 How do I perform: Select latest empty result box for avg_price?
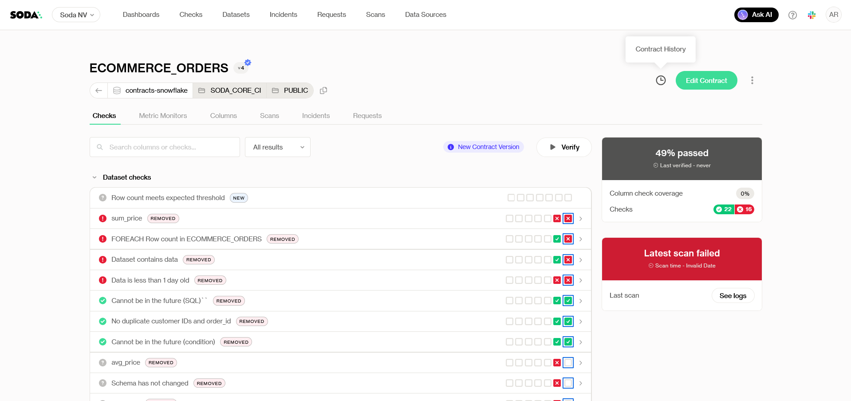coord(568,363)
